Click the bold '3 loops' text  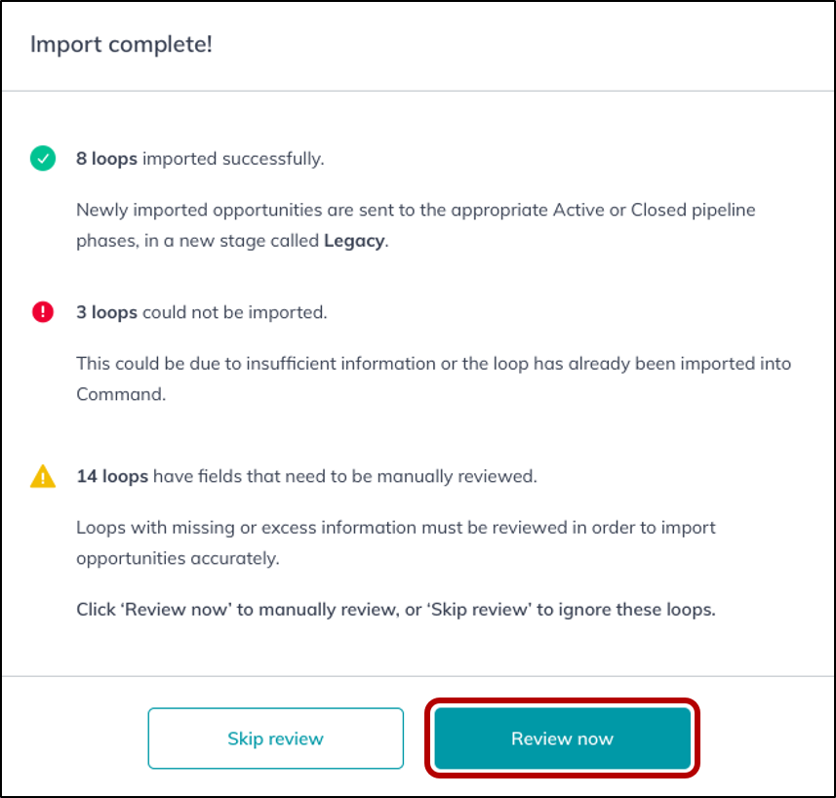[x=104, y=312]
